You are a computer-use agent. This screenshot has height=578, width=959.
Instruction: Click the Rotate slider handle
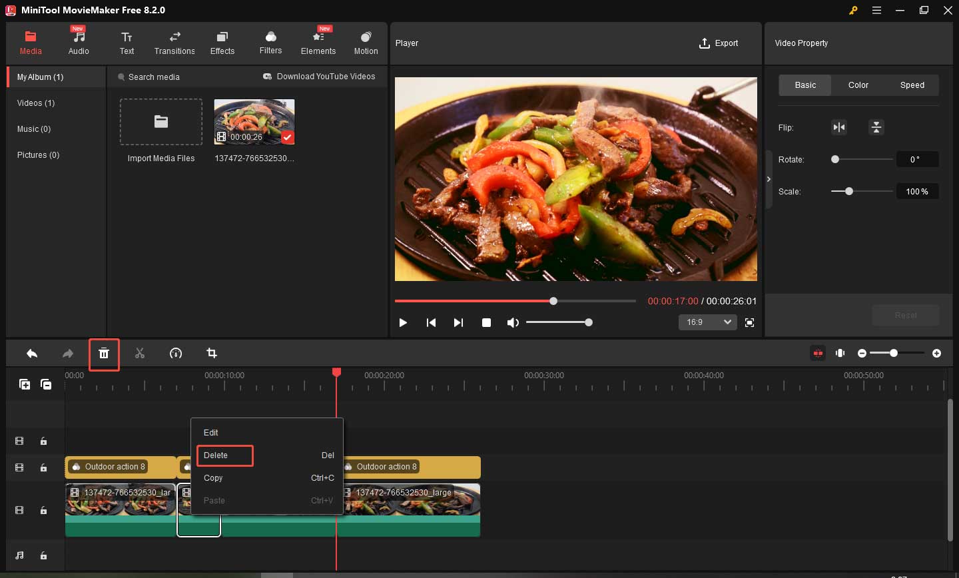[835, 159]
